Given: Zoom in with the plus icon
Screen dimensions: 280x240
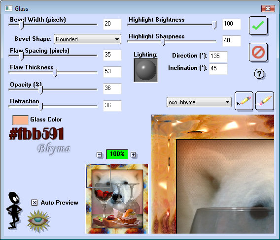Looking at the screenshot, I should [x=133, y=154].
